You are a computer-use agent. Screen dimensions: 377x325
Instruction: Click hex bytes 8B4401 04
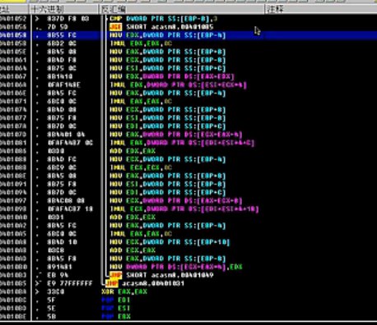(x=66, y=135)
